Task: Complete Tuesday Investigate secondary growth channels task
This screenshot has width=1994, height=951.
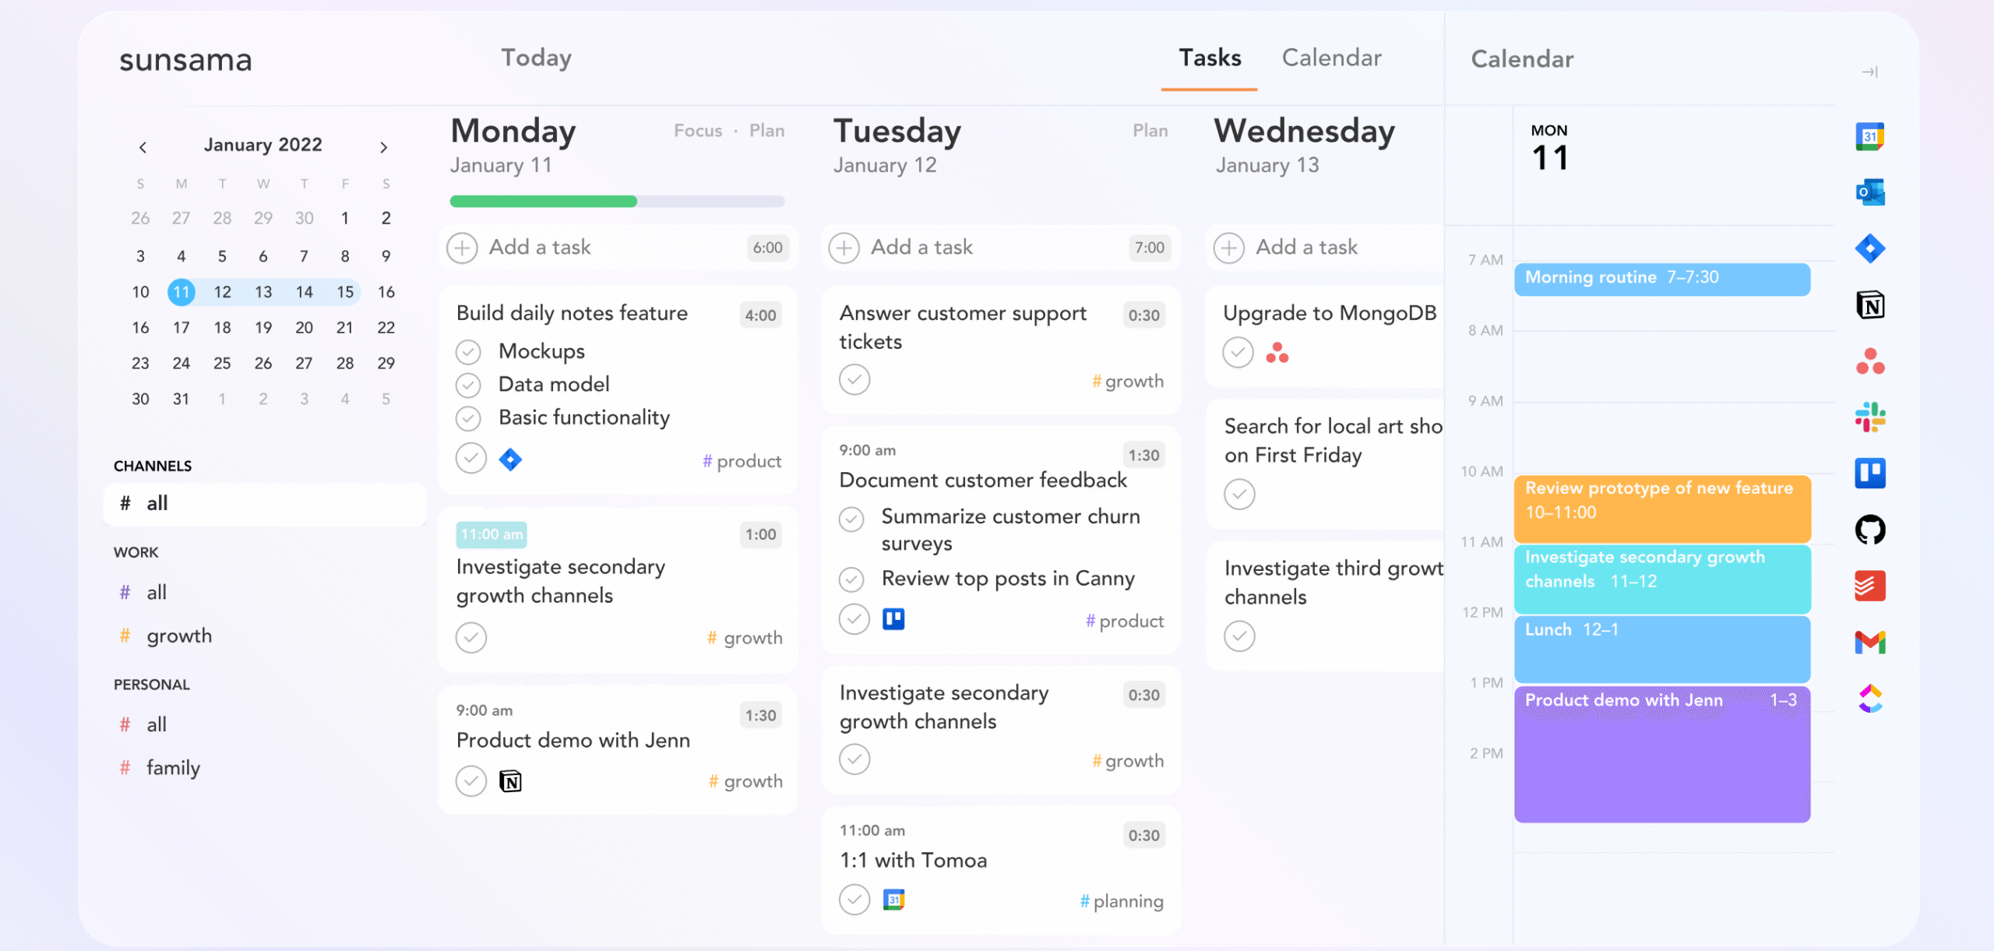Action: point(854,759)
